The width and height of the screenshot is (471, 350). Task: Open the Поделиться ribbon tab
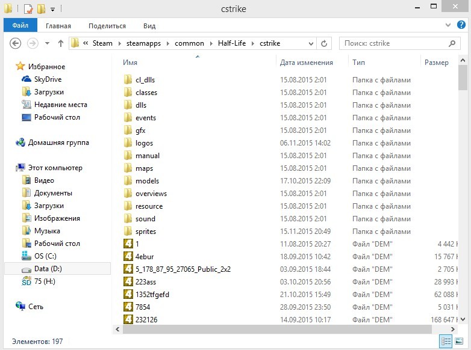[107, 26]
